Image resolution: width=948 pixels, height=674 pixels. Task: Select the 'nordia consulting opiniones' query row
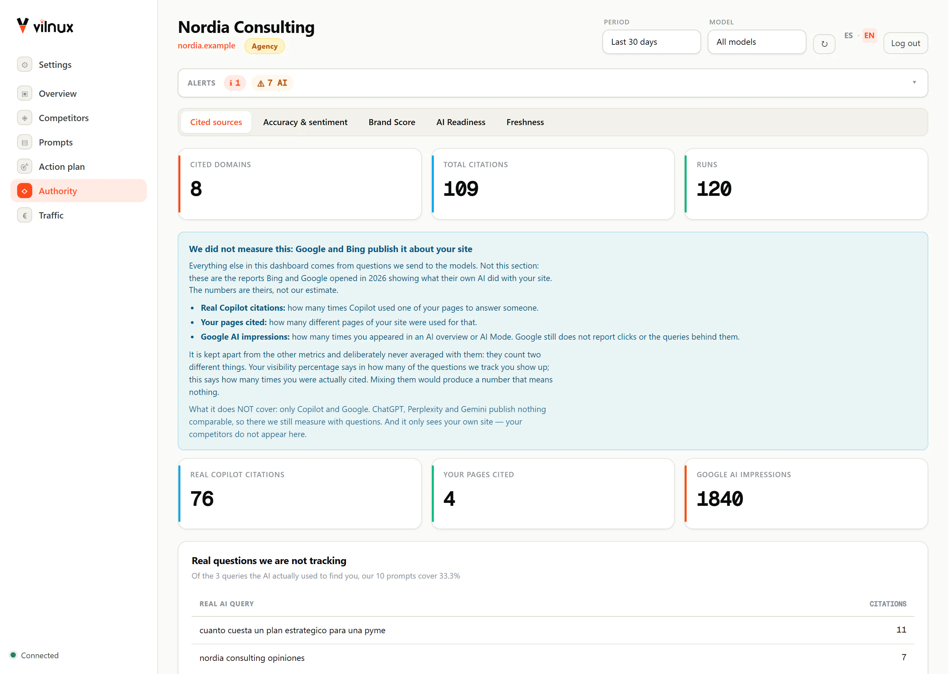click(x=553, y=658)
